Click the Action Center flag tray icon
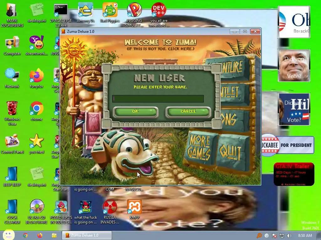321x240 pixels. click(274, 236)
